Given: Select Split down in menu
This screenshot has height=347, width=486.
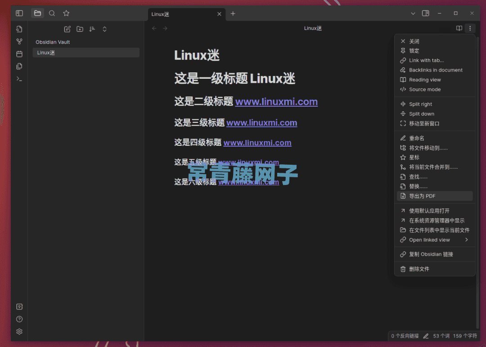Looking at the screenshot, I should tap(435, 114).
